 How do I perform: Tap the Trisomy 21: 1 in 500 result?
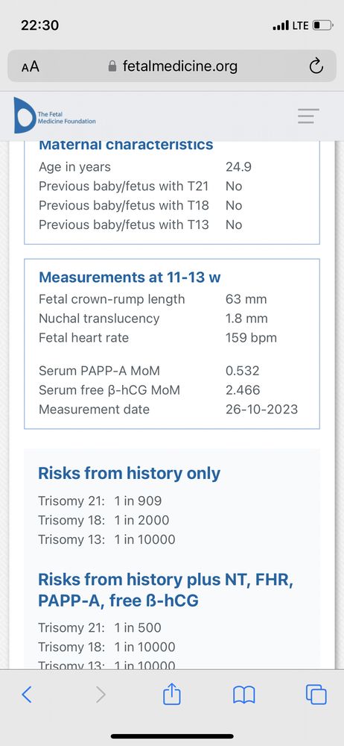click(100, 627)
